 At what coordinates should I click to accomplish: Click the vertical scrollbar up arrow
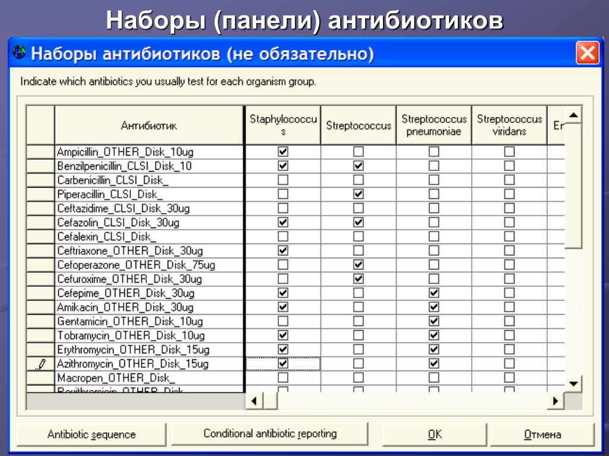[x=573, y=115]
